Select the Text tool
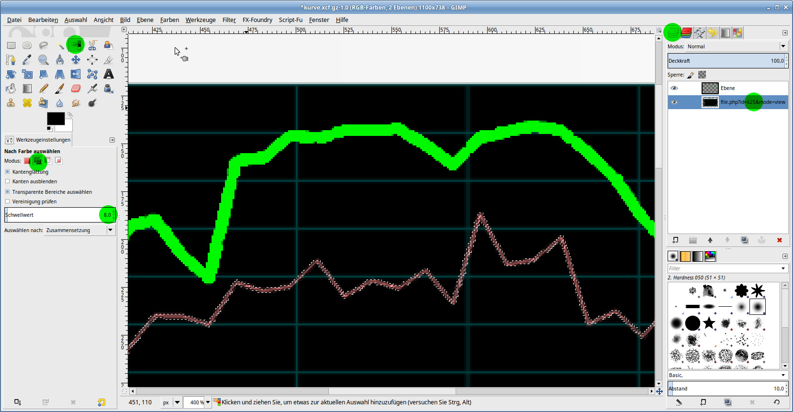Image resolution: width=793 pixels, height=412 pixels. 109,74
